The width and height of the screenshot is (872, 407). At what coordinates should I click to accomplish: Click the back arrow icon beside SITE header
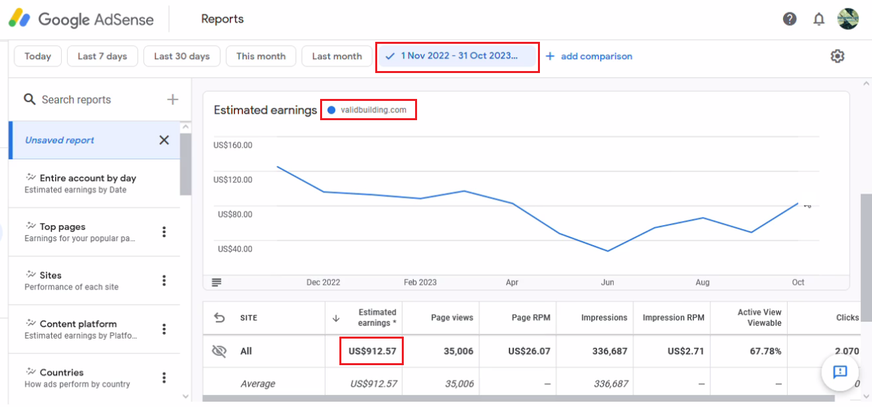(219, 317)
